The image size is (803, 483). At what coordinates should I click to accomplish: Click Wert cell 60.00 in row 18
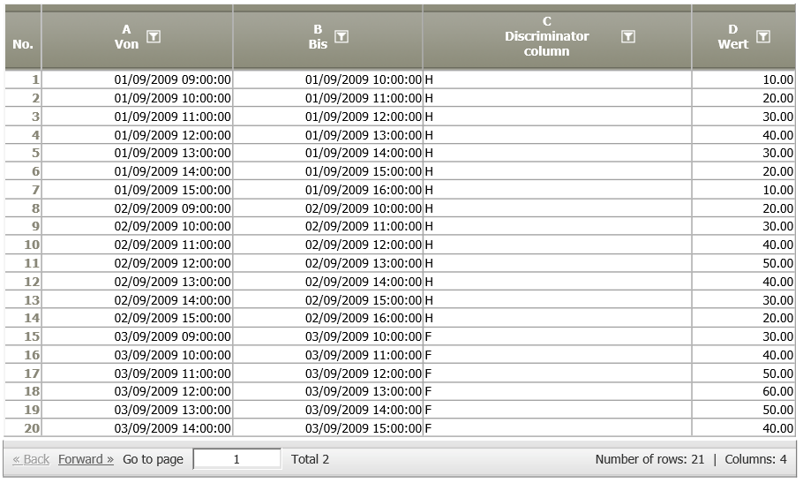coord(743,391)
